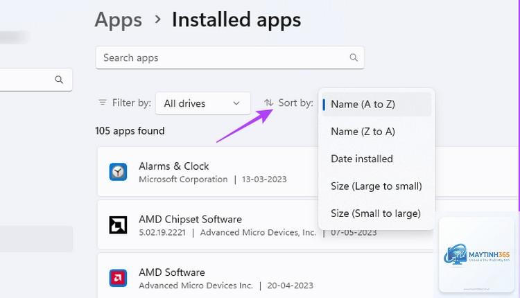This screenshot has width=520, height=298.
Task: Click the Filter by lines icon
Action: click(103, 103)
